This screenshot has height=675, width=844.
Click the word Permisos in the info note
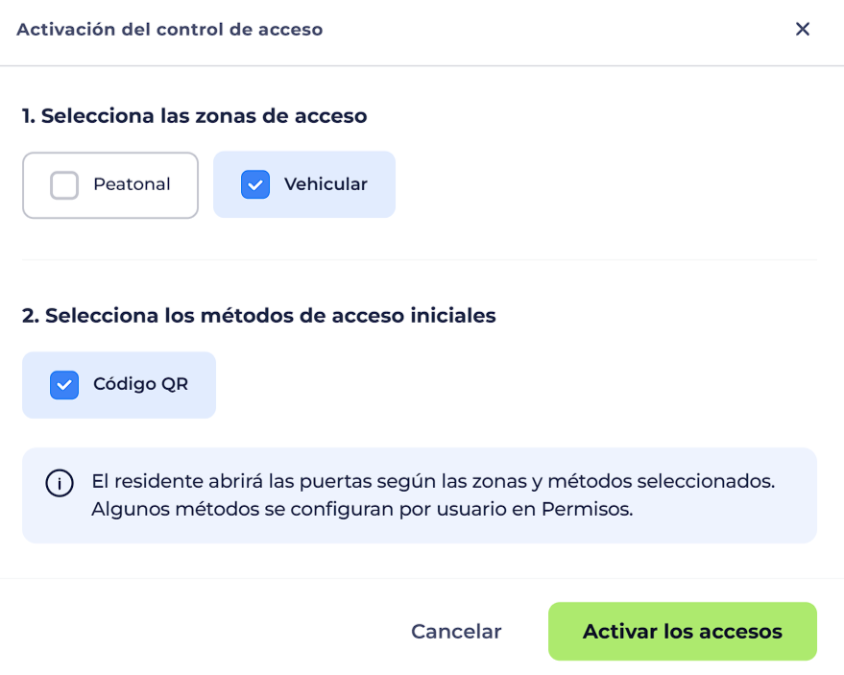tap(587, 509)
